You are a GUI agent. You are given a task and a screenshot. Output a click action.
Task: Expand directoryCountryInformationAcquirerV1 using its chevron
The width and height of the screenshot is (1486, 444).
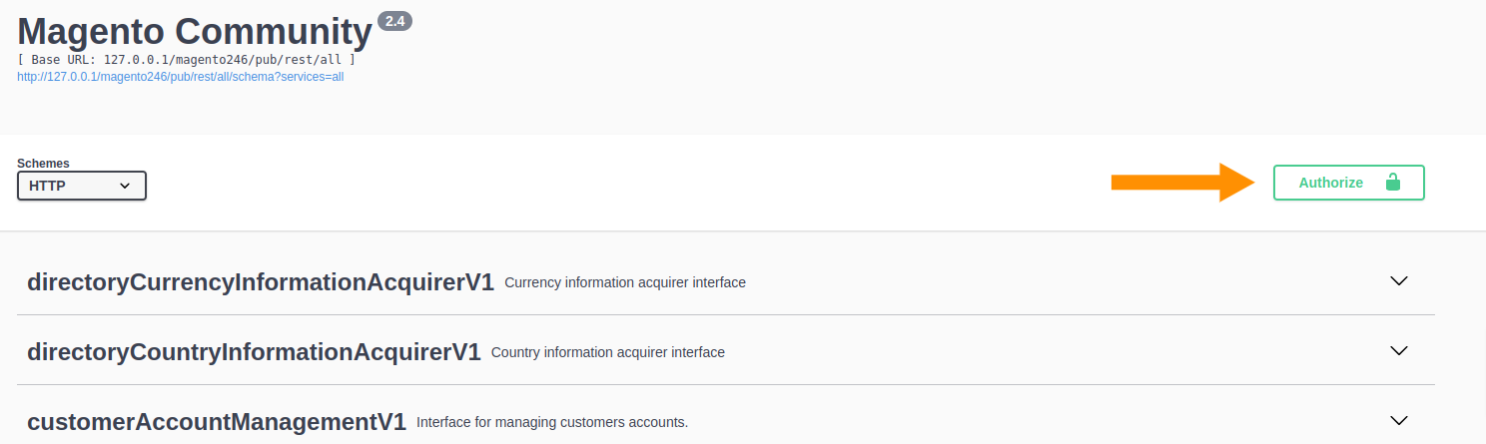click(1399, 351)
